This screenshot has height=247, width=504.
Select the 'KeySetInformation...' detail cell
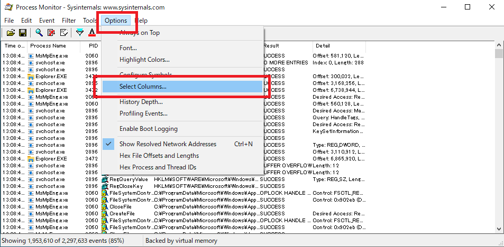(338, 131)
